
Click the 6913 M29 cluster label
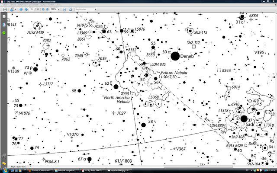(235, 146)
